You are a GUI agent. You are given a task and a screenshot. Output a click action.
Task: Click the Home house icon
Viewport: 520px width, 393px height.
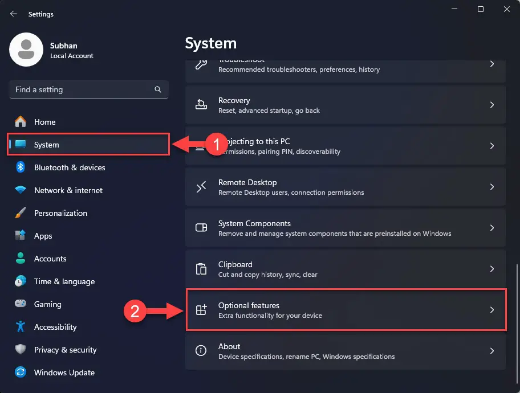click(x=21, y=122)
